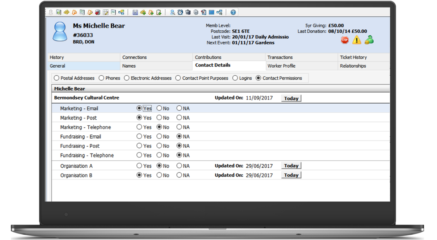Set Organisation A permission to NA
This screenshot has width=437, height=240.
click(x=178, y=166)
